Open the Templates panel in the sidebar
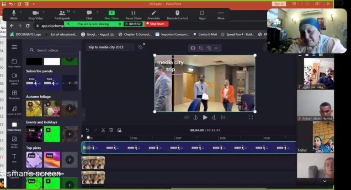The width and height of the screenshot is (351, 190). [x=14, y=95]
